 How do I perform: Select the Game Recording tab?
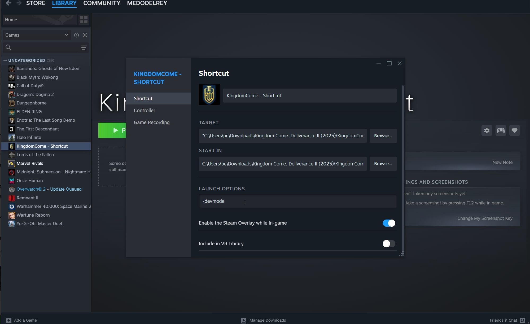click(x=151, y=122)
